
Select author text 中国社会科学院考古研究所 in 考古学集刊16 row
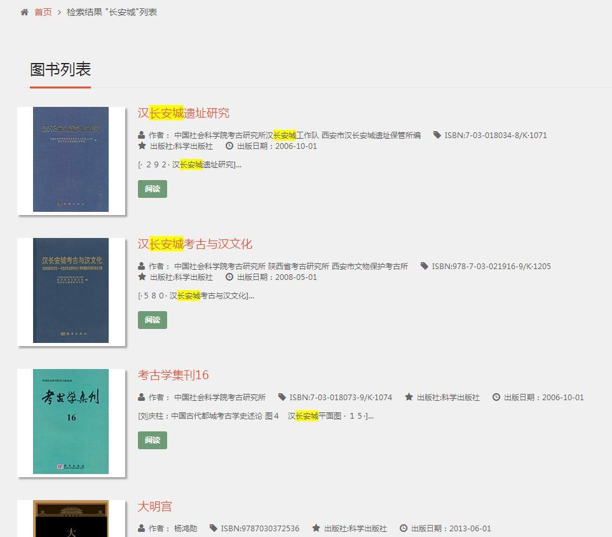tap(220, 397)
